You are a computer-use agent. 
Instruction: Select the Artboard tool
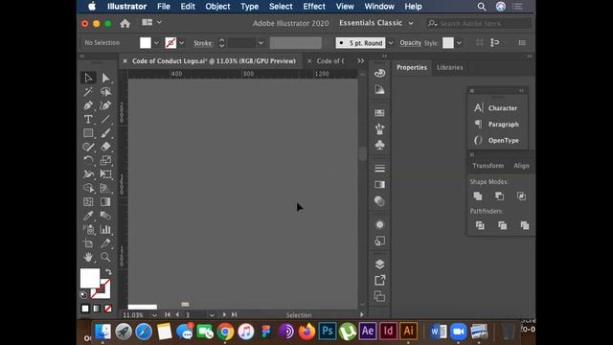pyautogui.click(x=88, y=243)
